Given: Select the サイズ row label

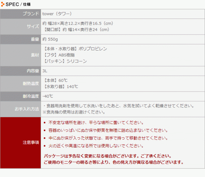Looking at the screenshot, I should point(33,27).
